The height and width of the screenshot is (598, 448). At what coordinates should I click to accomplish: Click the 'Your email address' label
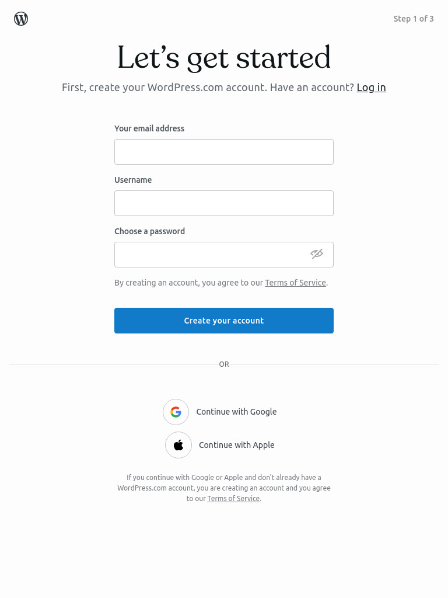click(x=149, y=128)
